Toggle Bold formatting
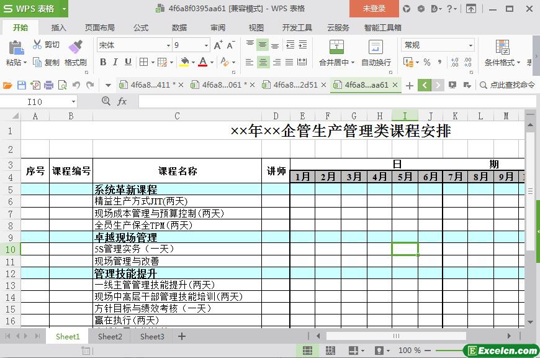The height and width of the screenshot is (358, 540). [103, 62]
